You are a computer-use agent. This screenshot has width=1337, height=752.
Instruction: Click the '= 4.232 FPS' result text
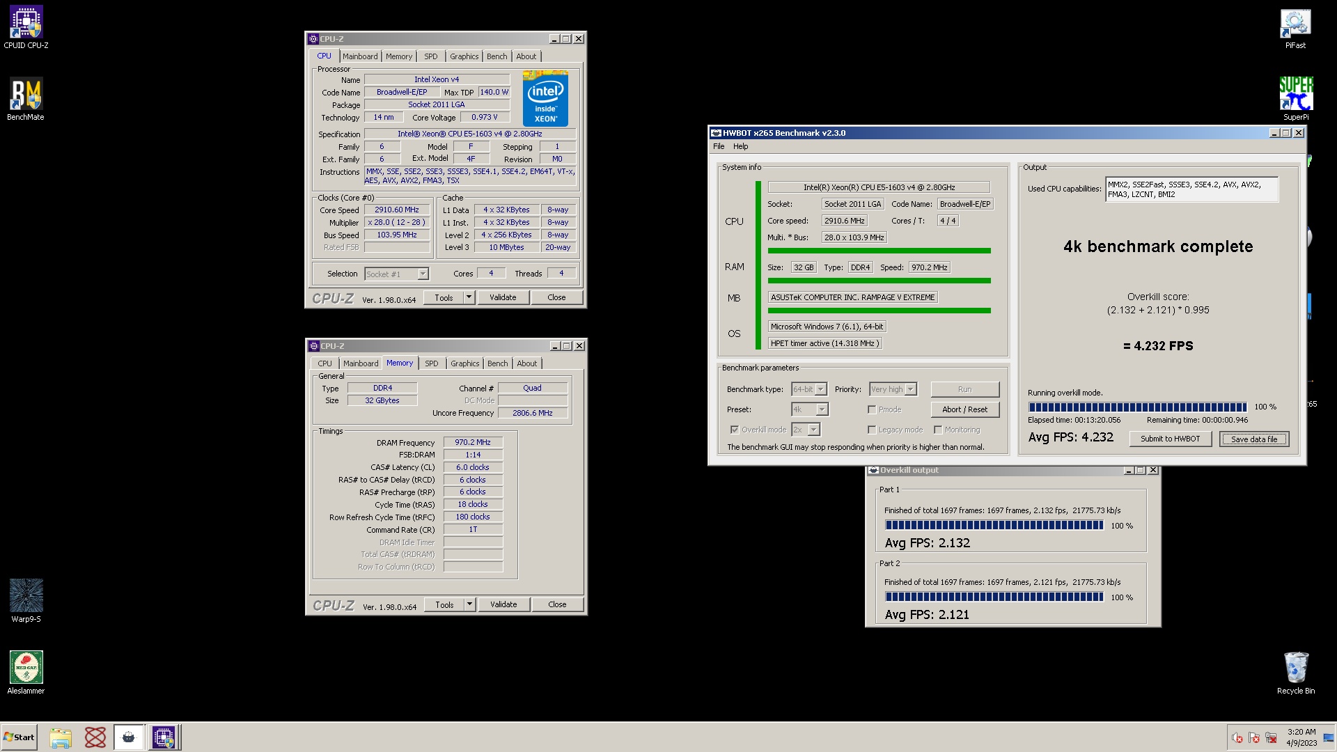[1158, 346]
